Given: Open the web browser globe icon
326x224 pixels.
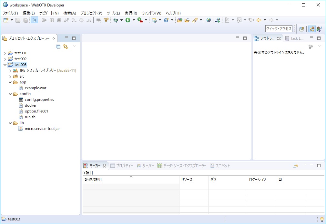Looking at the screenshot, I should coord(209,20).
